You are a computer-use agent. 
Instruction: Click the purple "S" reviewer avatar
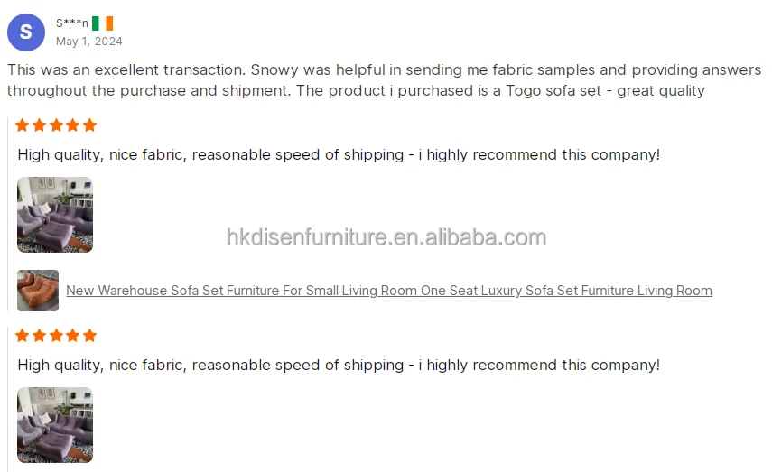click(x=26, y=32)
